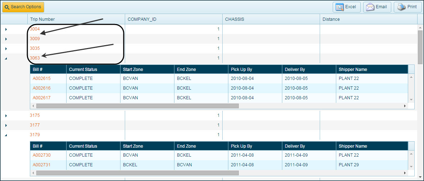The image size is (424, 181).
Task: Click scroll-up arrow of main grid scrollbar
Action: tap(420, 28)
